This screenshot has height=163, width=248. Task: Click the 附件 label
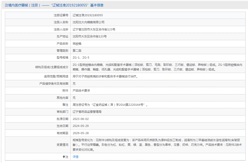pyautogui.click(x=65, y=91)
